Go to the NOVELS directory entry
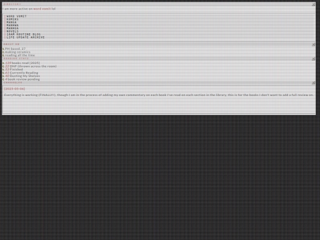The height and width of the screenshot is (240, 320). [x=12, y=31]
